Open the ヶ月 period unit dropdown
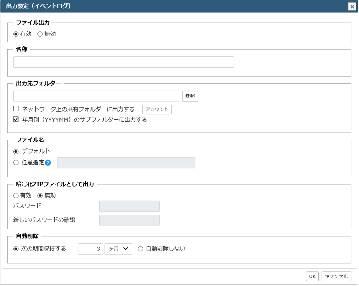This screenshot has height=286, width=359. coord(118,249)
